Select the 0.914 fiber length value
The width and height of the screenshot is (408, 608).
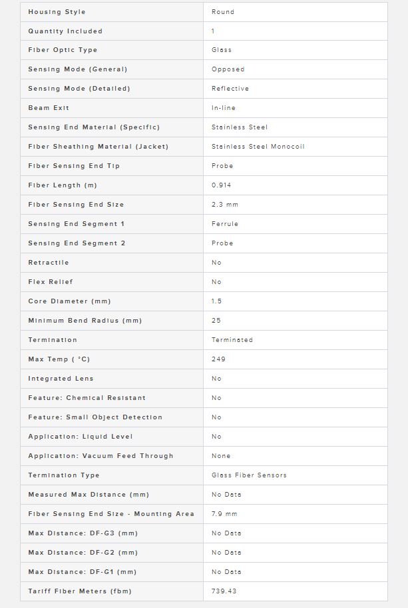[221, 185]
